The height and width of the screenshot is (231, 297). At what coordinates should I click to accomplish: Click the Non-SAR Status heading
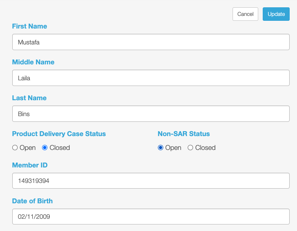(x=184, y=134)
